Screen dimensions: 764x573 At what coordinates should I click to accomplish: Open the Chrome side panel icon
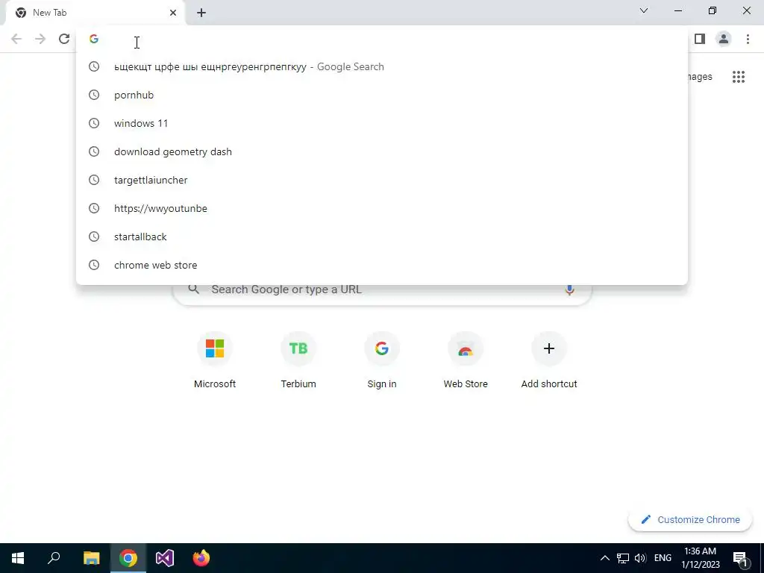700,39
